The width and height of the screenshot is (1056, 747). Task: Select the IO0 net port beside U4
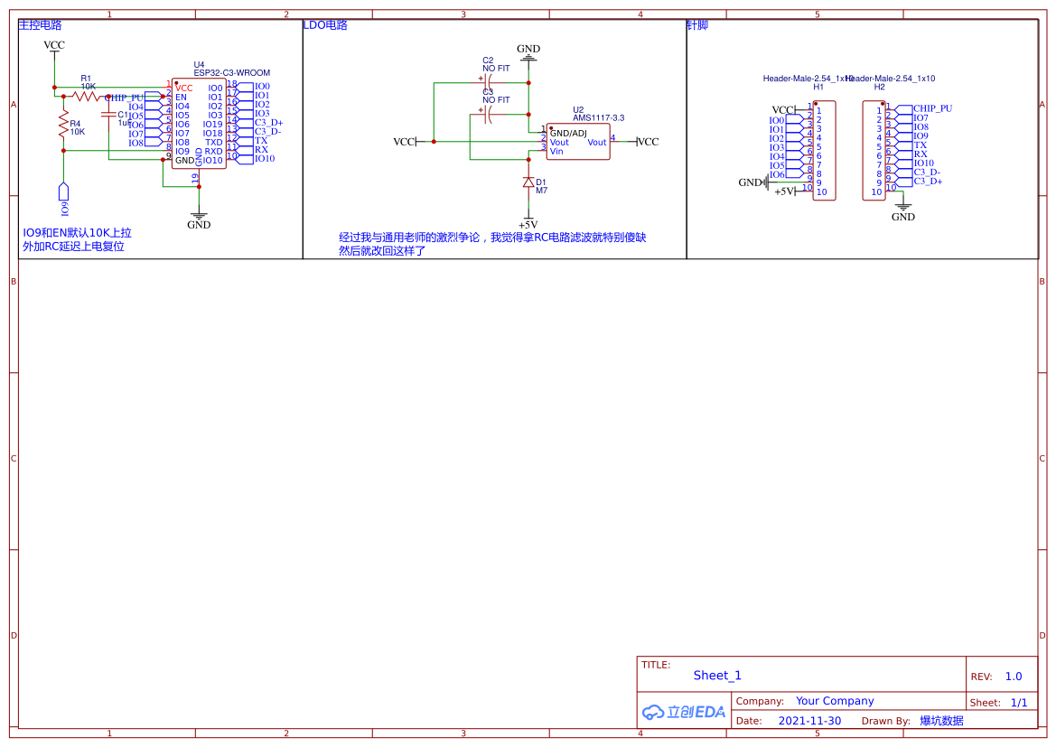tap(254, 86)
